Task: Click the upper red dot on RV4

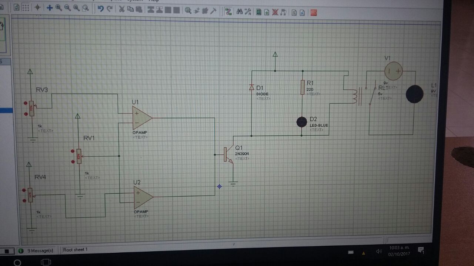Action: (x=24, y=190)
